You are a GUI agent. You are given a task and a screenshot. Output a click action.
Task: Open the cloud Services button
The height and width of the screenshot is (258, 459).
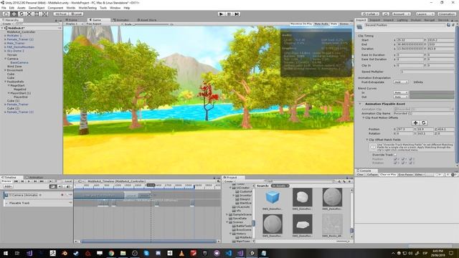pos(386,14)
